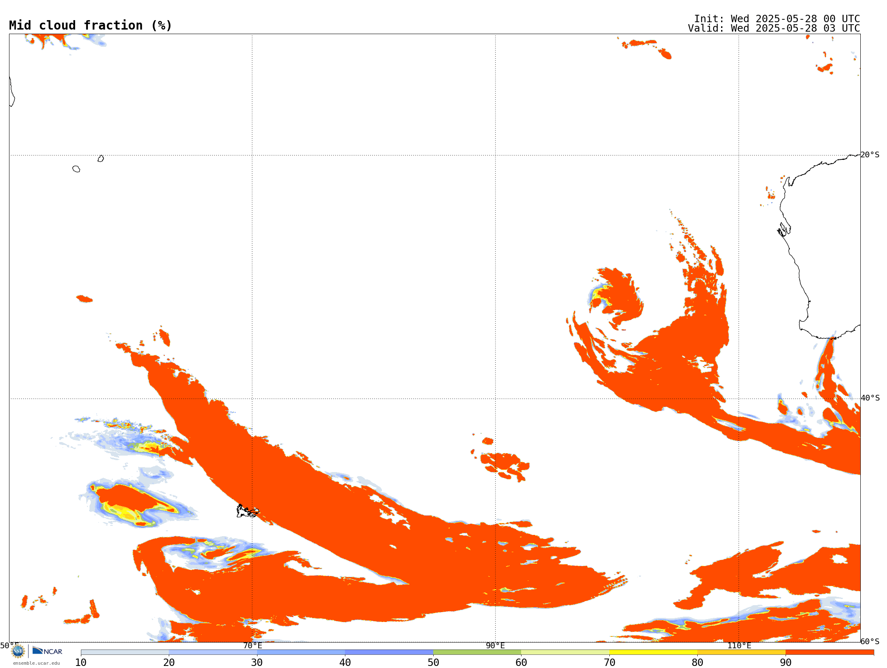Click the light yellow-green 60-70 colorbar segment

pyautogui.click(x=565, y=652)
